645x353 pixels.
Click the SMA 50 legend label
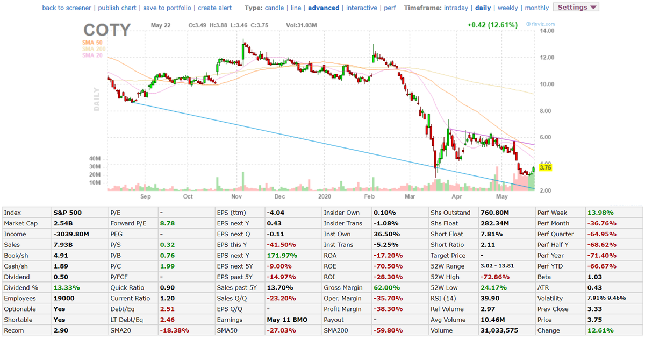pos(92,42)
